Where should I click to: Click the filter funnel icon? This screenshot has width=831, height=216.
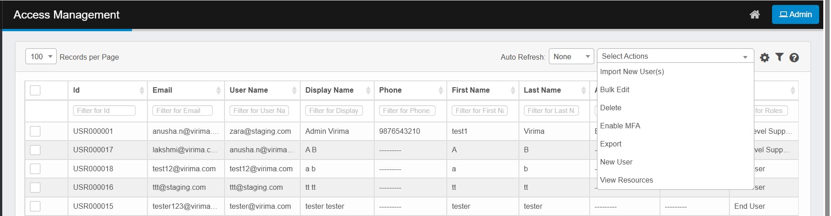coord(779,57)
